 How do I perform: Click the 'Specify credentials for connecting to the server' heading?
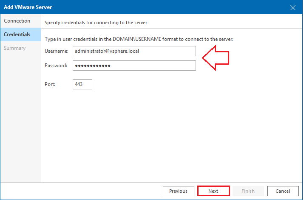[96, 23]
